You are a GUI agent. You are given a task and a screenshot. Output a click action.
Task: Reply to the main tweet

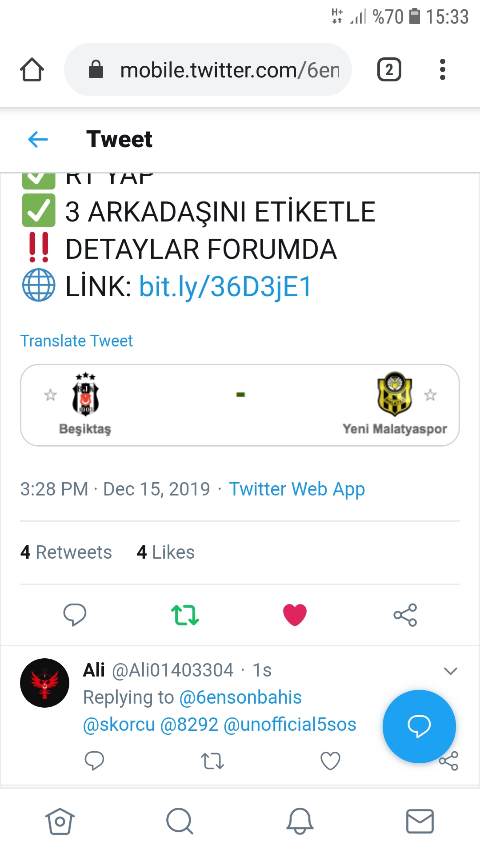75,615
